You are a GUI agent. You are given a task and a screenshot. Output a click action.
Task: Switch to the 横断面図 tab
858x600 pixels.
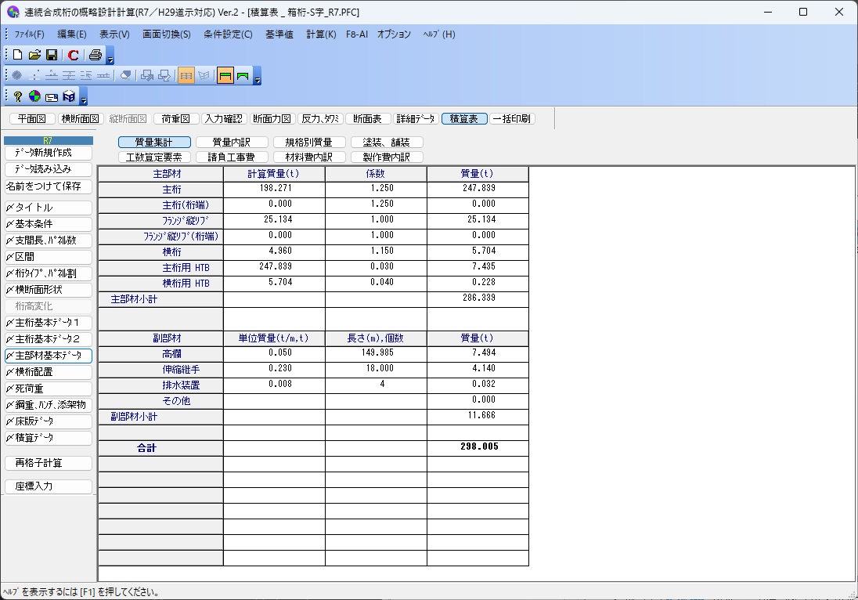[x=80, y=119]
